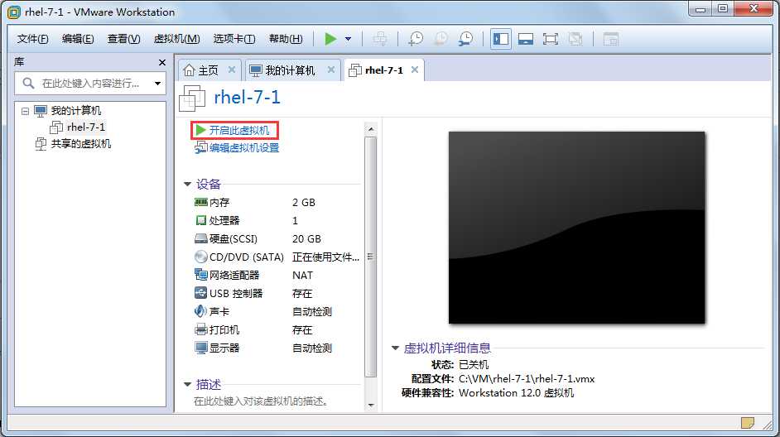Open the 虚拟机(M) menu
The image size is (780, 437).
tap(177, 39)
